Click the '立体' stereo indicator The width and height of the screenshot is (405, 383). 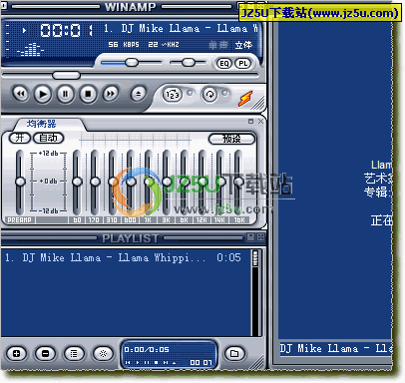pos(243,45)
